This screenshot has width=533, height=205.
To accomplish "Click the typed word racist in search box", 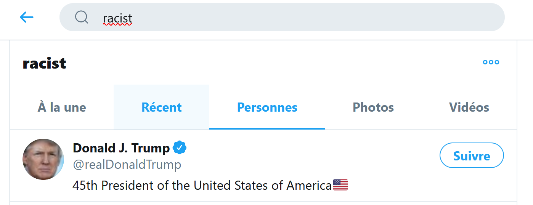I will 117,18.
